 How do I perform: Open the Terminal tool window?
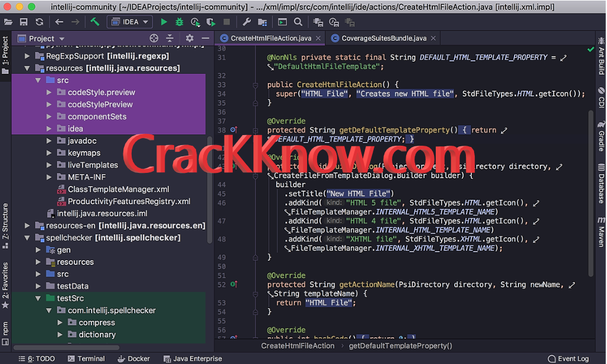point(86,359)
